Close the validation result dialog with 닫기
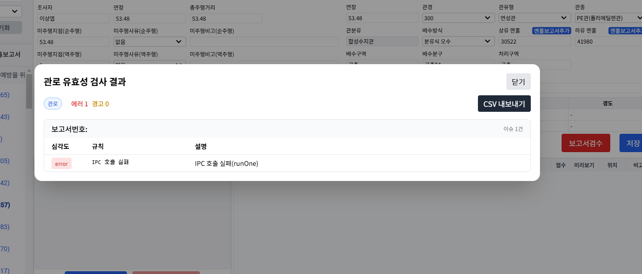 [518, 82]
